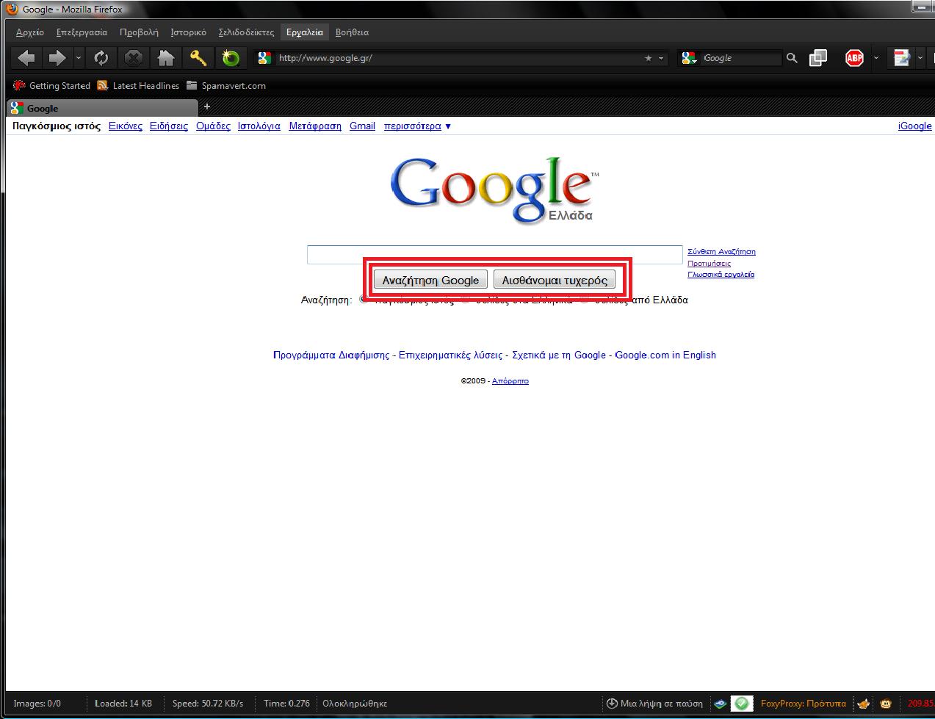935x719 pixels.
Task: Open the Επιχειρηματικές λύσεις link
Action: coord(450,355)
